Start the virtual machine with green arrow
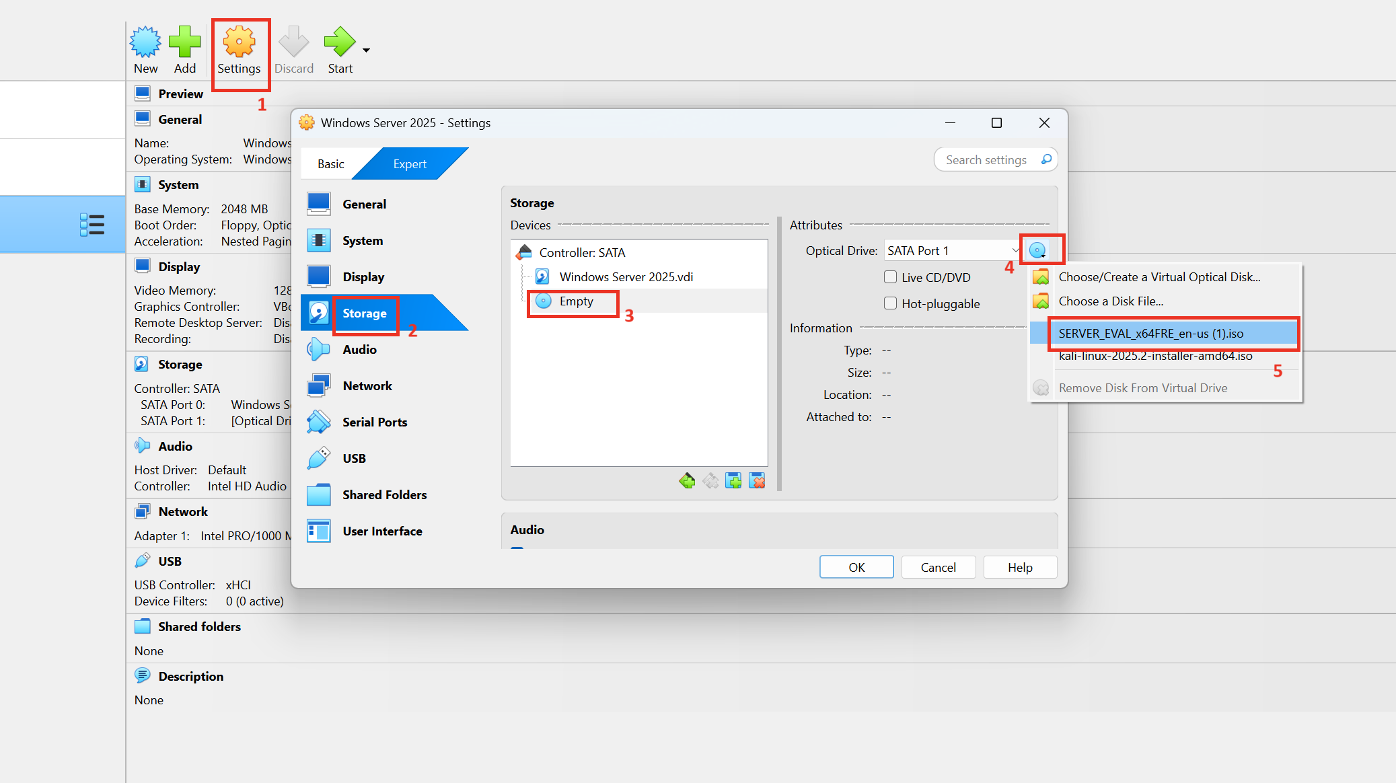 click(340, 42)
